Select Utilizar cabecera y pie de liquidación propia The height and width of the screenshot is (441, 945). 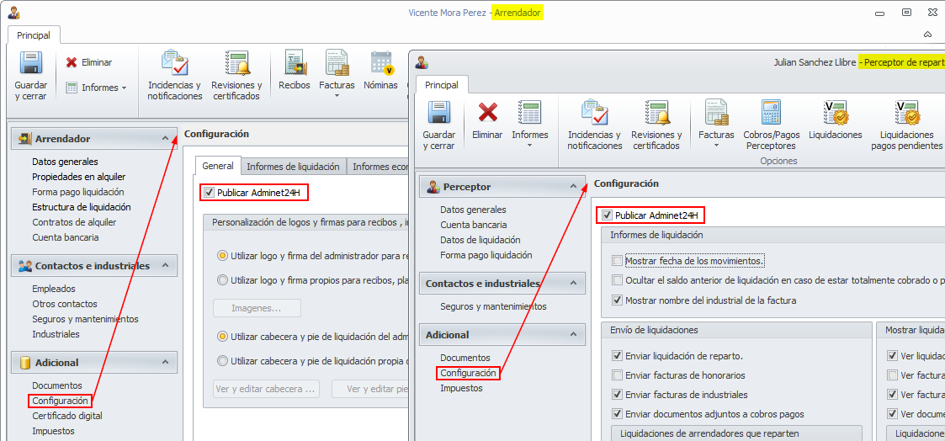pyautogui.click(x=222, y=361)
